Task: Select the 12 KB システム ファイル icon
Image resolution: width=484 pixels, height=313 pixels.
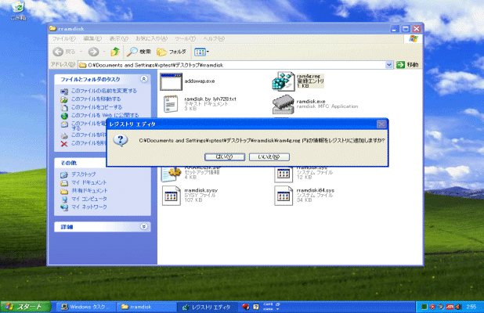Action: [284, 174]
